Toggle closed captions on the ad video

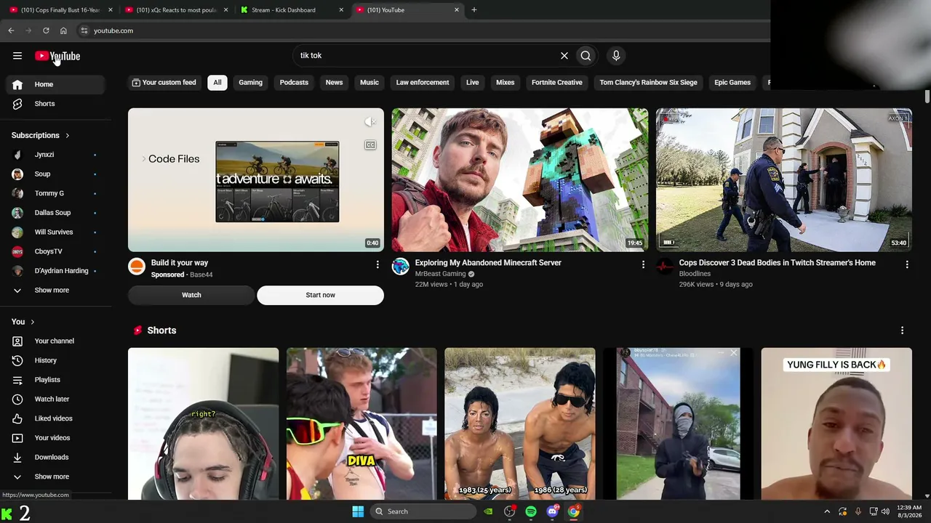(x=370, y=145)
